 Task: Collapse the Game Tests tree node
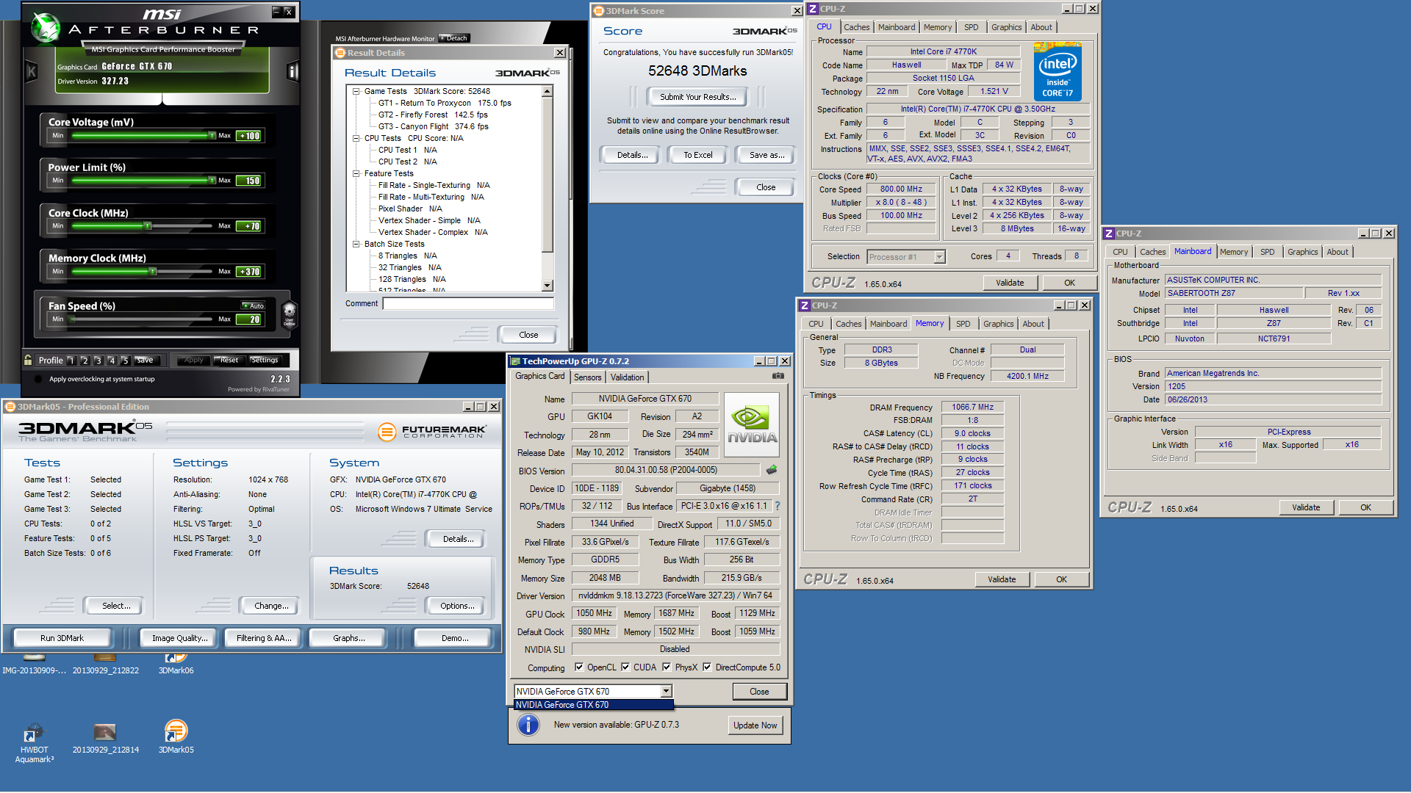click(x=356, y=92)
